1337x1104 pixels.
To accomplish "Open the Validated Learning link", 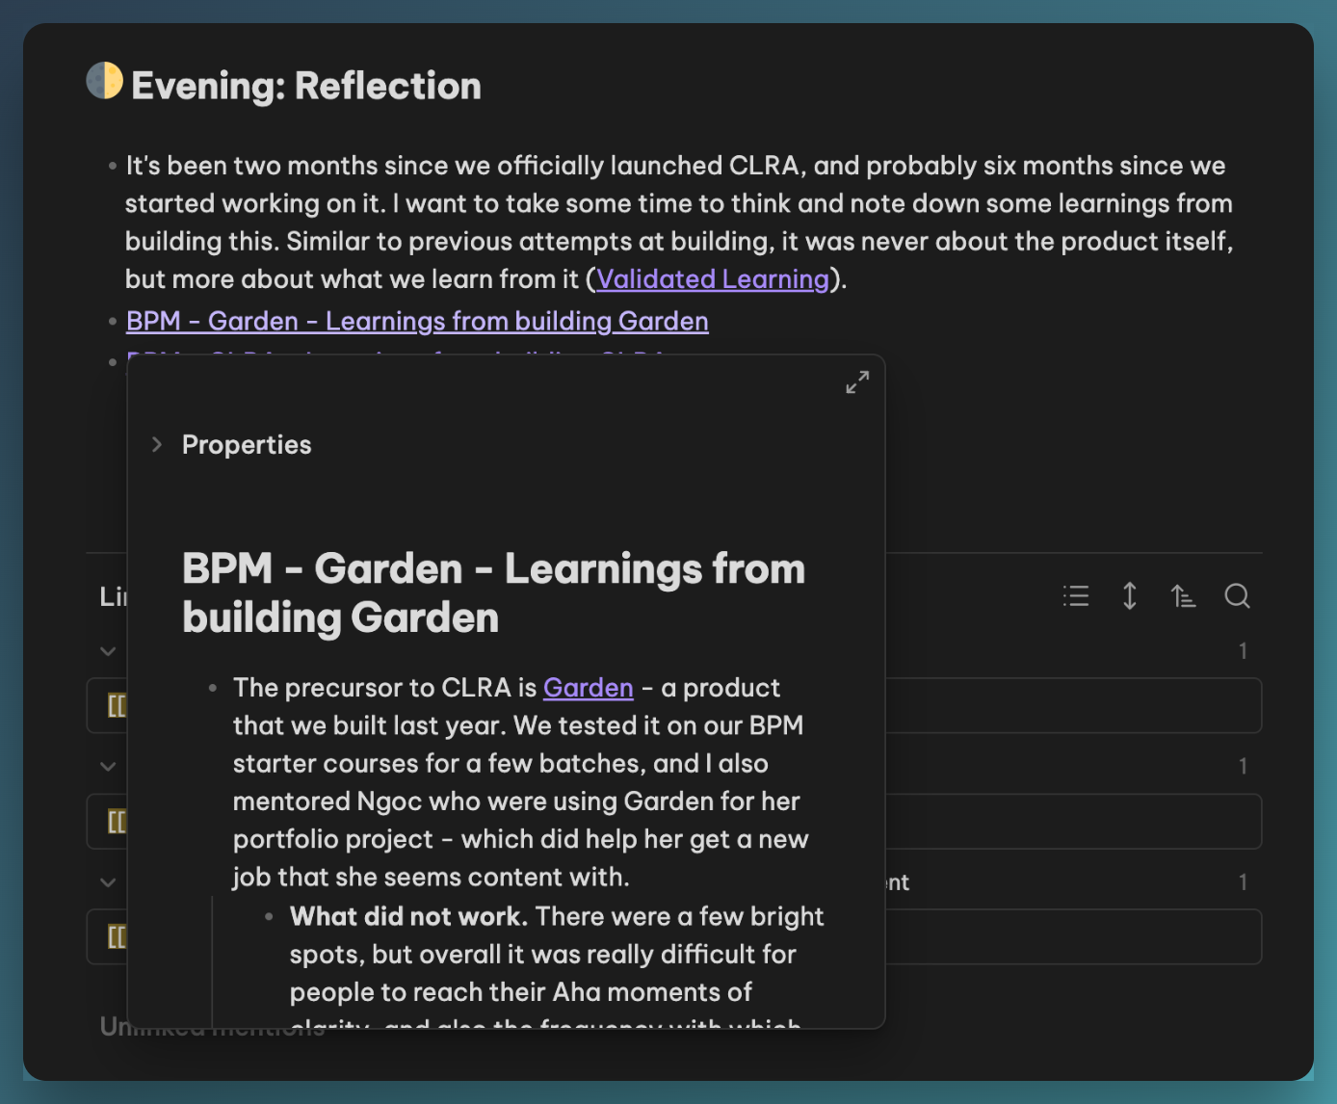I will click(713, 279).
